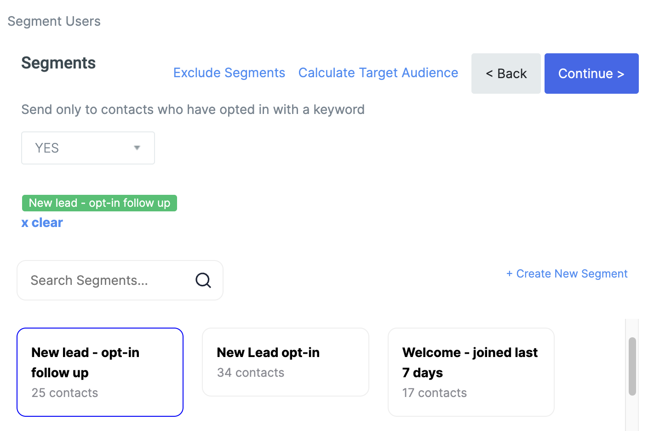Click the opted-in keyword description text
Viewport: 654px width, 431px height.
click(193, 110)
